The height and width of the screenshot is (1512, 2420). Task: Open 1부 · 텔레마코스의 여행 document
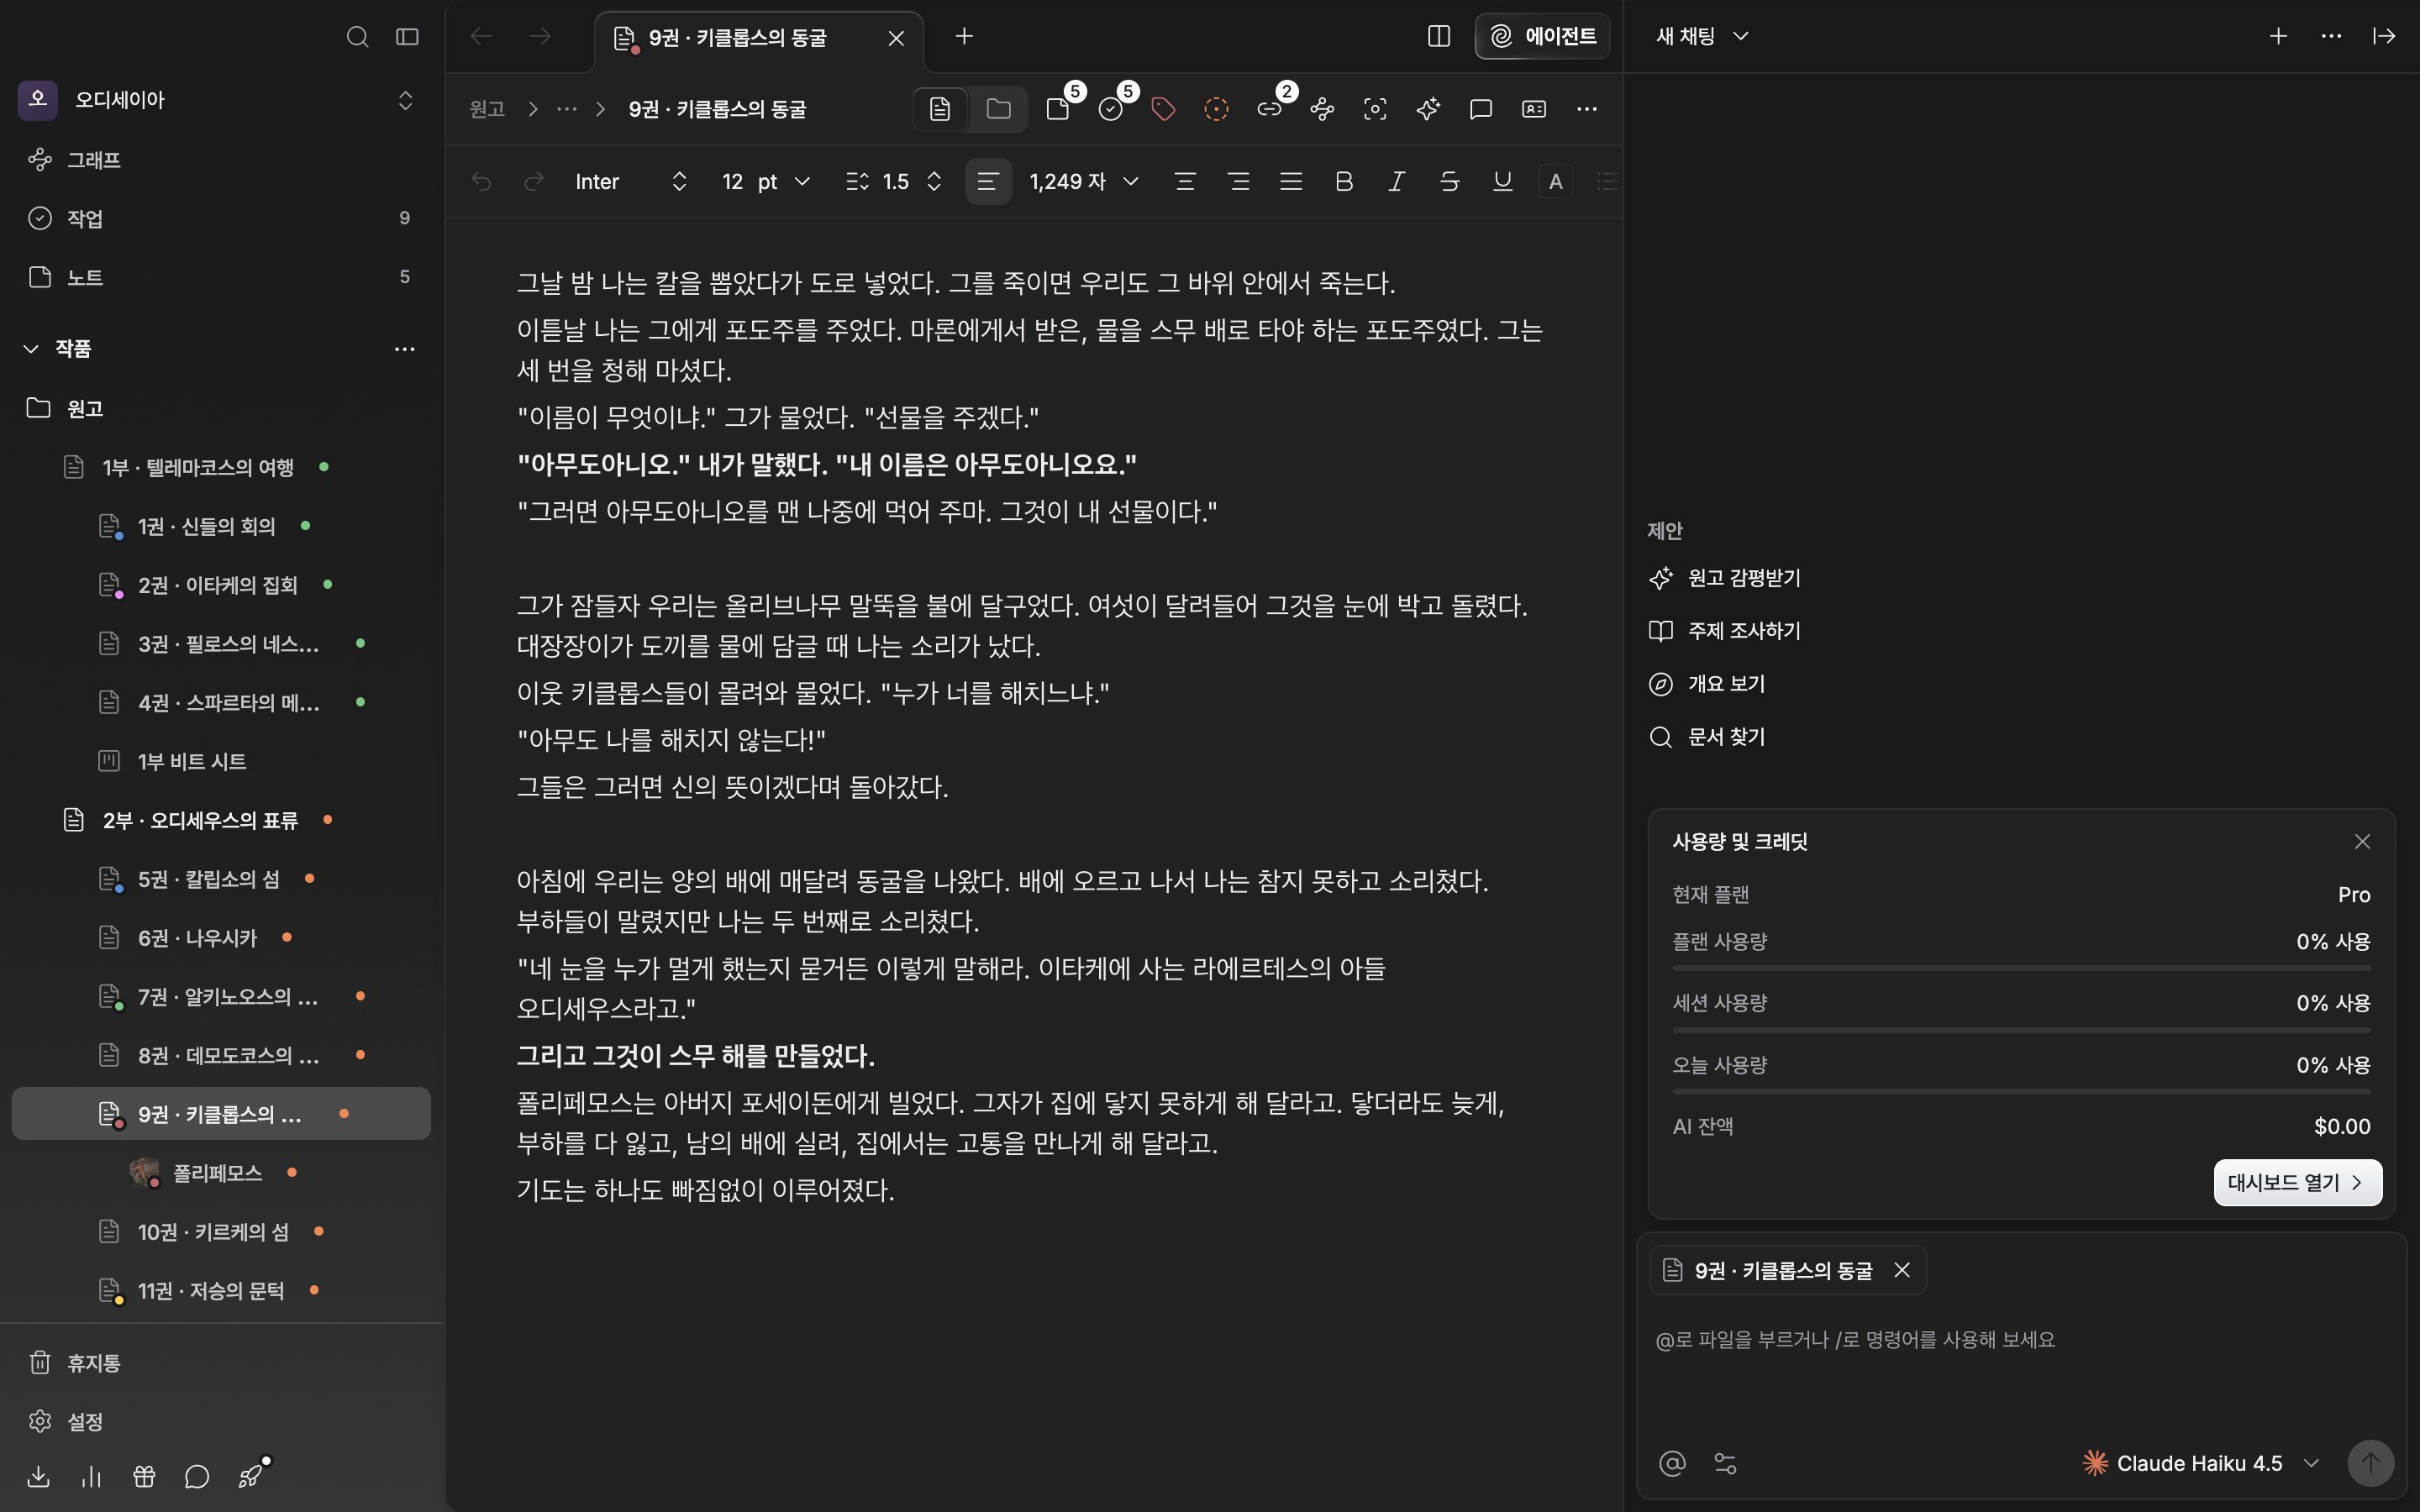pos(221,467)
